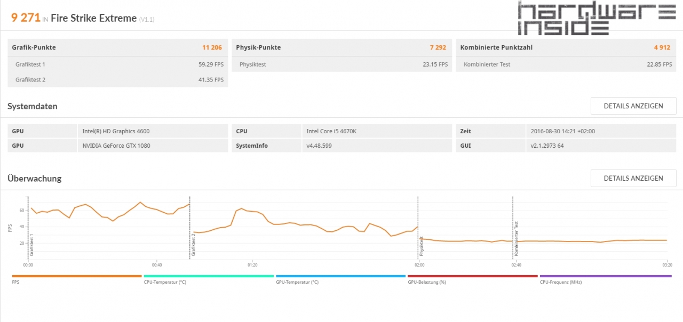This screenshot has height=322, width=683.
Task: Click the CPU row label
Action: 242,131
